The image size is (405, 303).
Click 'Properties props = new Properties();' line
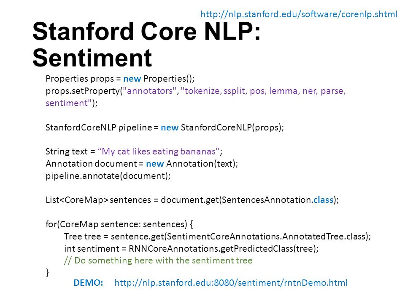120,79
